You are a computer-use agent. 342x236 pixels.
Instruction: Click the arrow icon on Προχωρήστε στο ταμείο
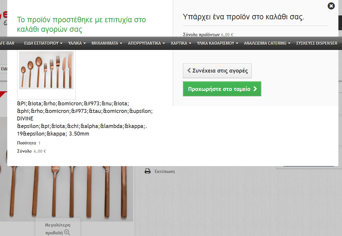click(x=255, y=89)
